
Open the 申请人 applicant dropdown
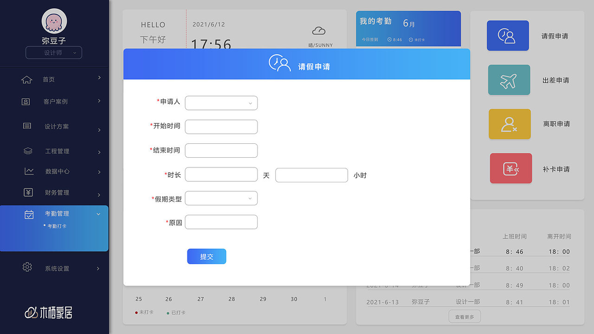point(221,103)
